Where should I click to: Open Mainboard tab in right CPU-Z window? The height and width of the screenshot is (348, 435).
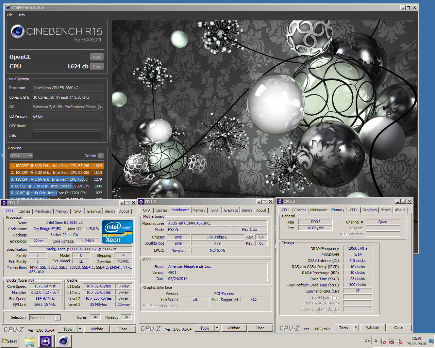click(319, 210)
